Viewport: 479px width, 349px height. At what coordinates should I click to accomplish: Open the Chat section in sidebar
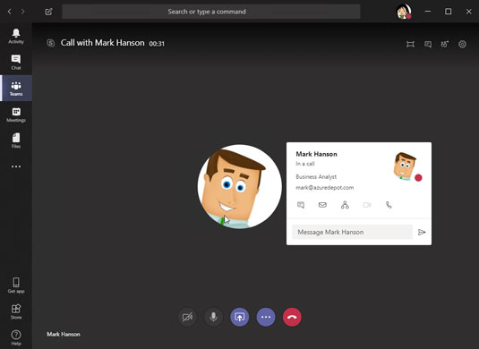coord(16,63)
